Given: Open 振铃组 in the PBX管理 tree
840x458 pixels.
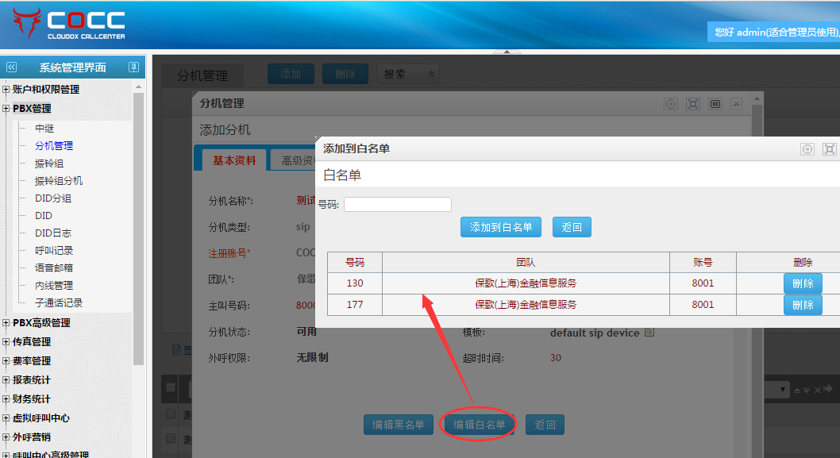Looking at the screenshot, I should pos(49,163).
